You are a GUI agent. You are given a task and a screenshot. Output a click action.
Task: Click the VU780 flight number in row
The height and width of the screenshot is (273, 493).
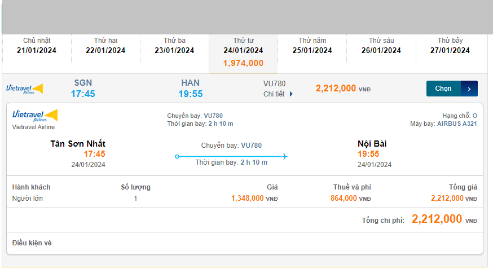click(275, 83)
